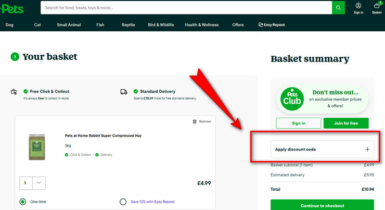Select the One-time purchase radio button
The height and width of the screenshot is (210, 385).
(23, 202)
